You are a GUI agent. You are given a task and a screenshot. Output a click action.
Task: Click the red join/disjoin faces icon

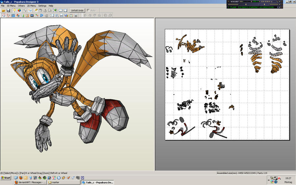tap(8, 15)
